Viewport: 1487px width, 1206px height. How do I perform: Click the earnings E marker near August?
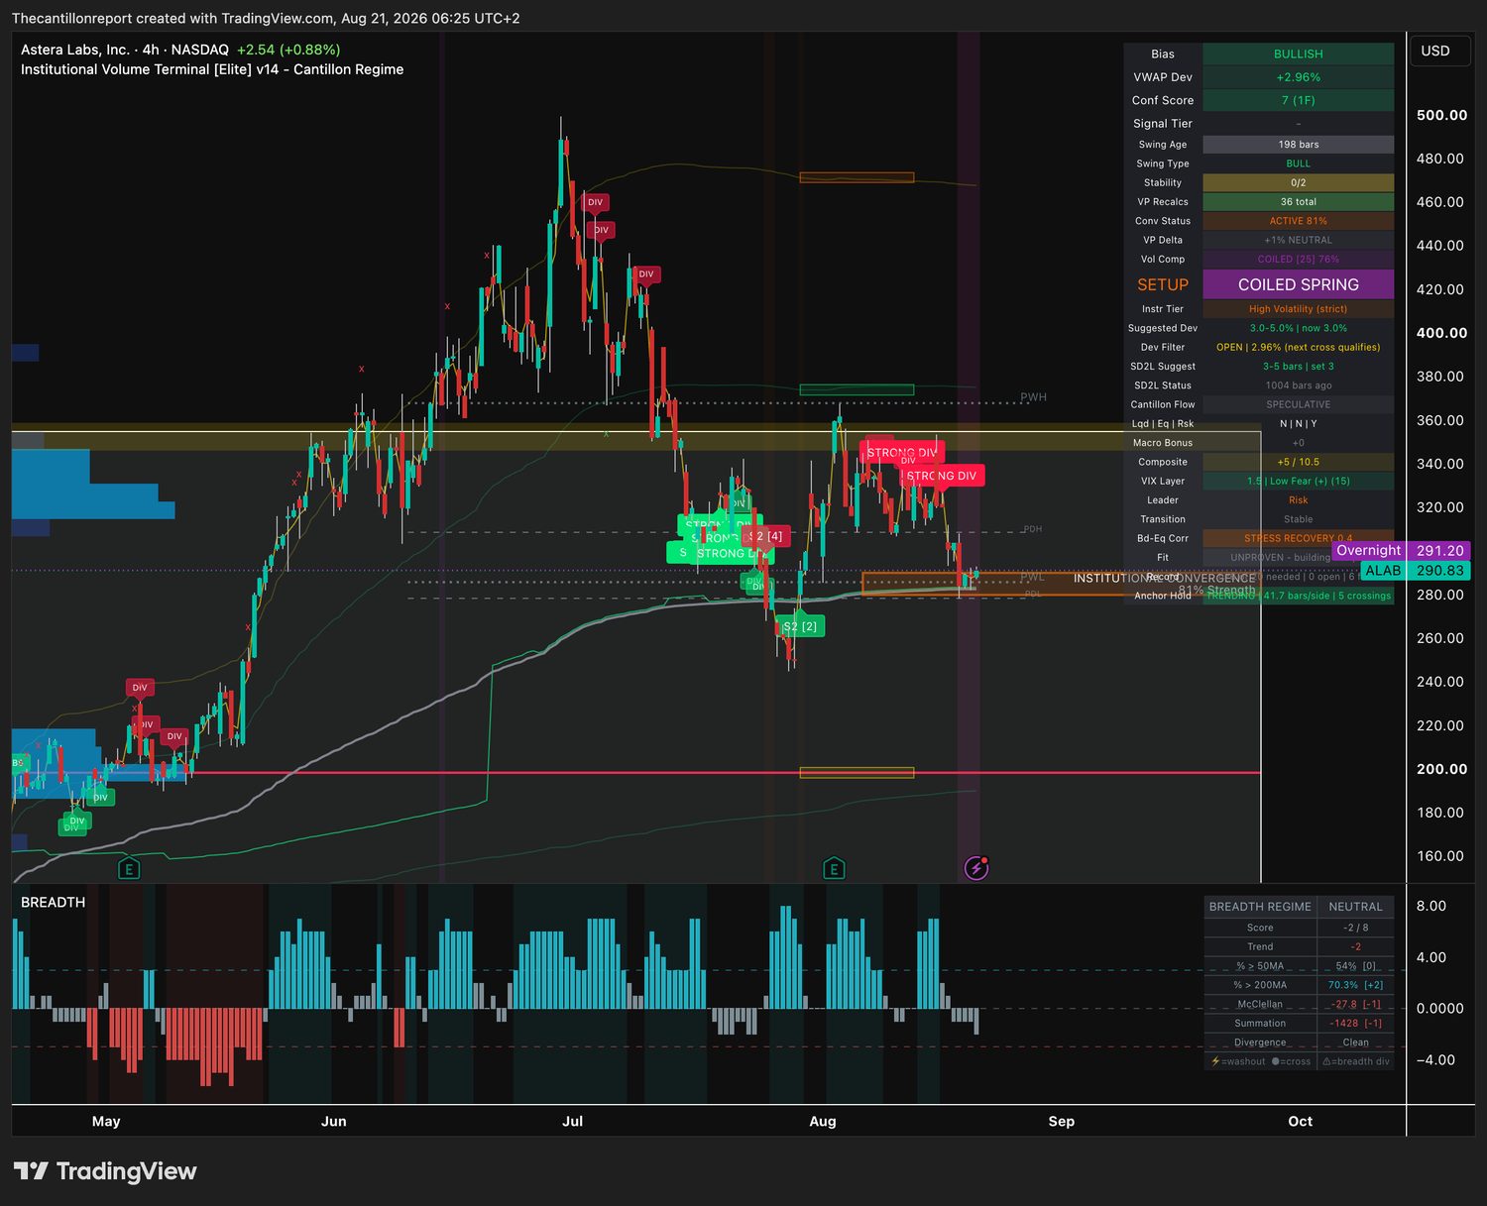[834, 869]
